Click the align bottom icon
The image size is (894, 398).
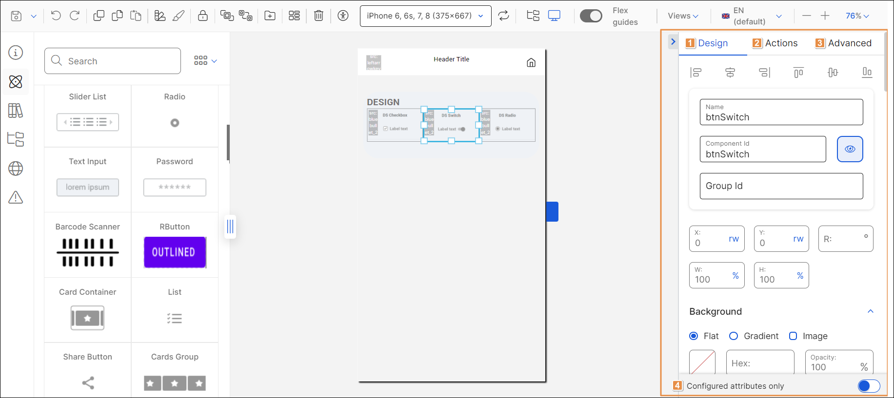[867, 73]
